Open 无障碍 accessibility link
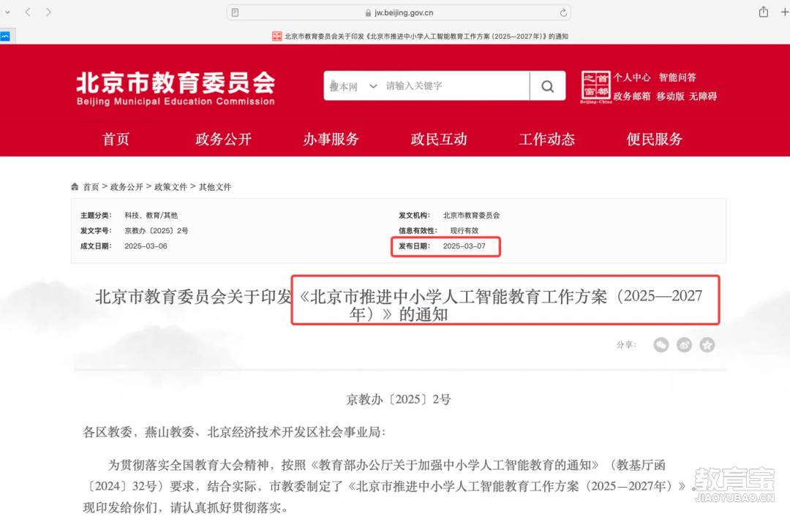790x519 pixels. tap(703, 96)
